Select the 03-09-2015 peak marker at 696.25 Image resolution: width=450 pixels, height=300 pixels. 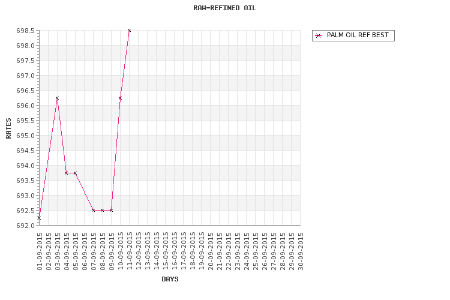(x=57, y=98)
